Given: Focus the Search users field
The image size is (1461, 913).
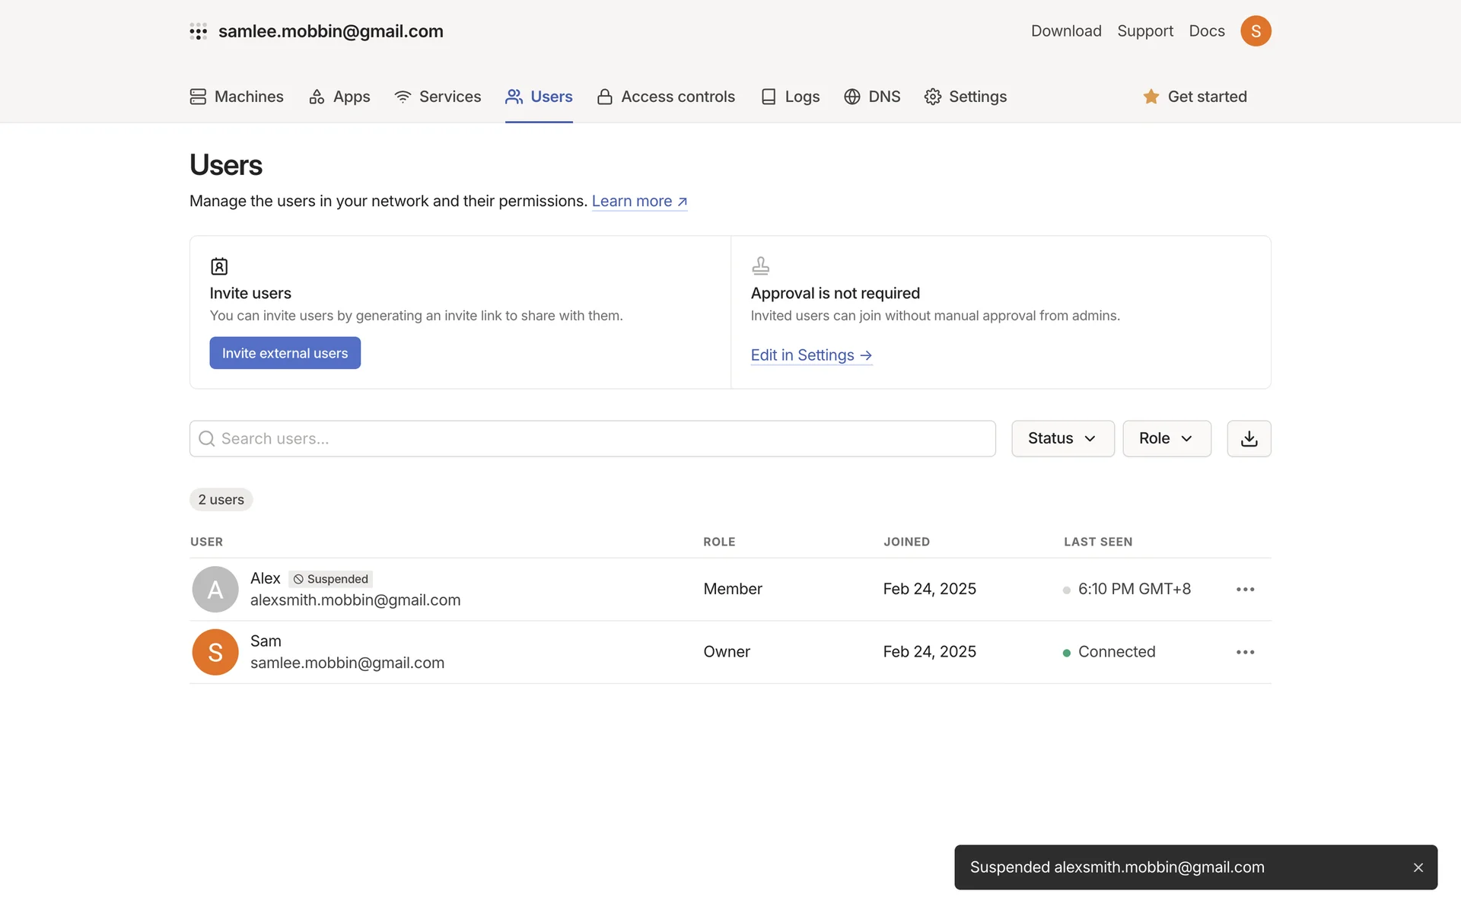Looking at the screenshot, I should coord(592,438).
